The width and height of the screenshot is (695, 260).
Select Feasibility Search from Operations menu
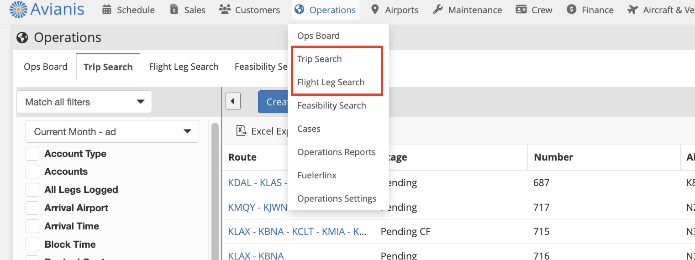coord(332,105)
